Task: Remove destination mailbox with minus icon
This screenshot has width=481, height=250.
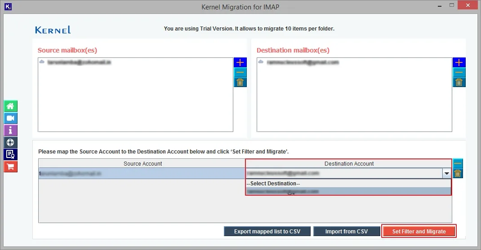Action: point(459,72)
